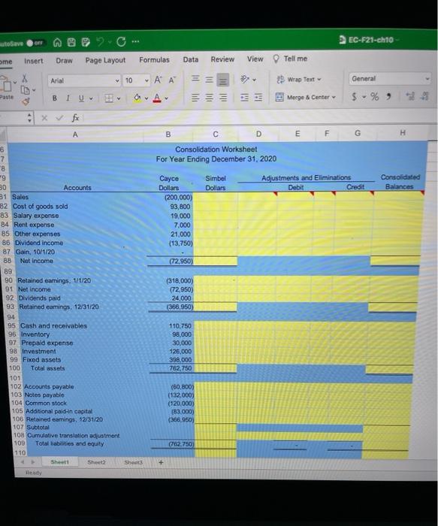Open the View tab
Viewport: 438px width, 526px height.
(255, 59)
